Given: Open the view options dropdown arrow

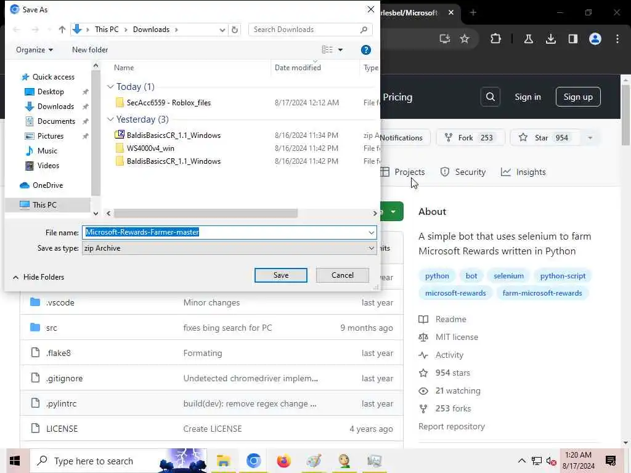Looking at the screenshot, I should click(340, 50).
